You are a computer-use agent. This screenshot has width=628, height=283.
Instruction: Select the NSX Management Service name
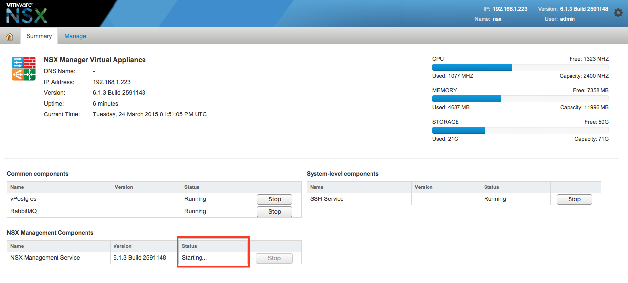(45, 258)
